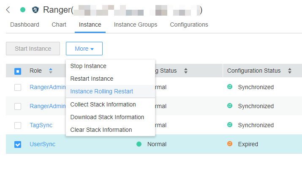Click the Ranger shield logo icon
This screenshot has height=169, width=302.
click(35, 10)
